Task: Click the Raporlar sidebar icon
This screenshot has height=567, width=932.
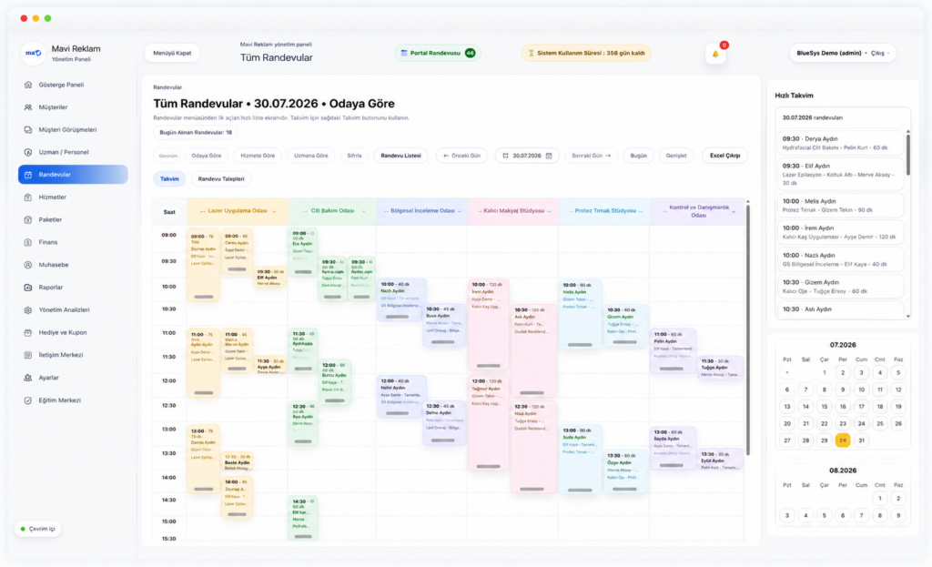Action: [28, 287]
